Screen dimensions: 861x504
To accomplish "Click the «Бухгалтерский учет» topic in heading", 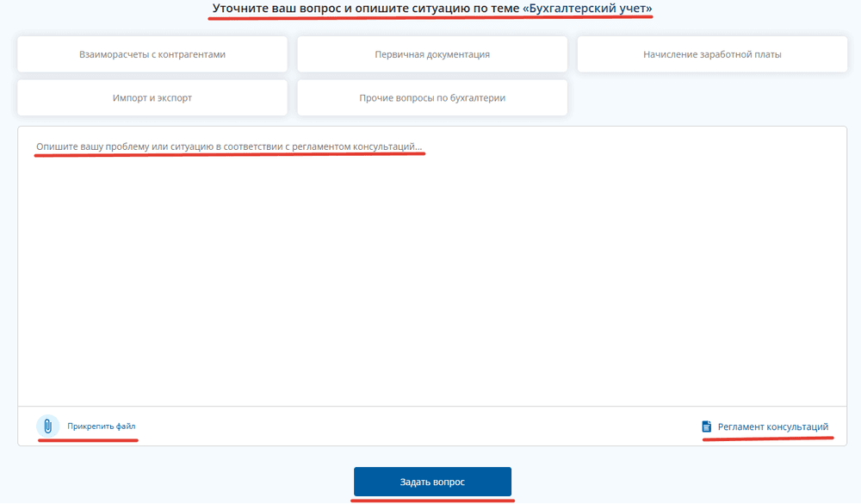I will coord(587,9).
